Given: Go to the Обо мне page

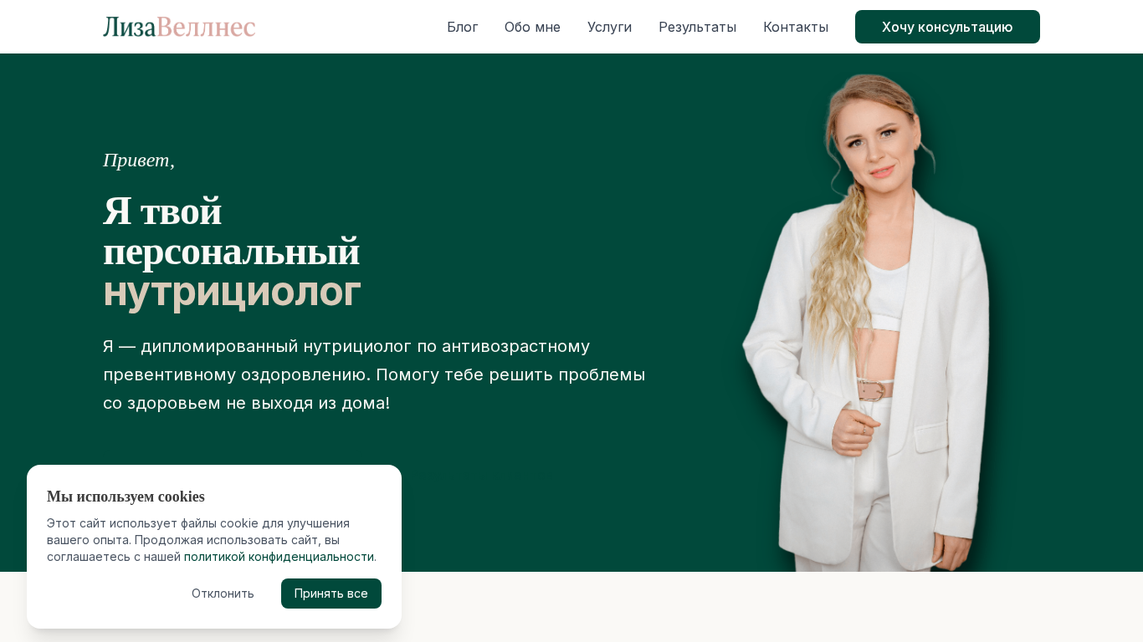Looking at the screenshot, I should coord(532,27).
